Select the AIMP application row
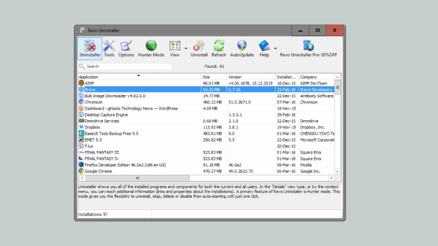This screenshot has height=246, width=438. pyautogui.click(x=206, y=83)
